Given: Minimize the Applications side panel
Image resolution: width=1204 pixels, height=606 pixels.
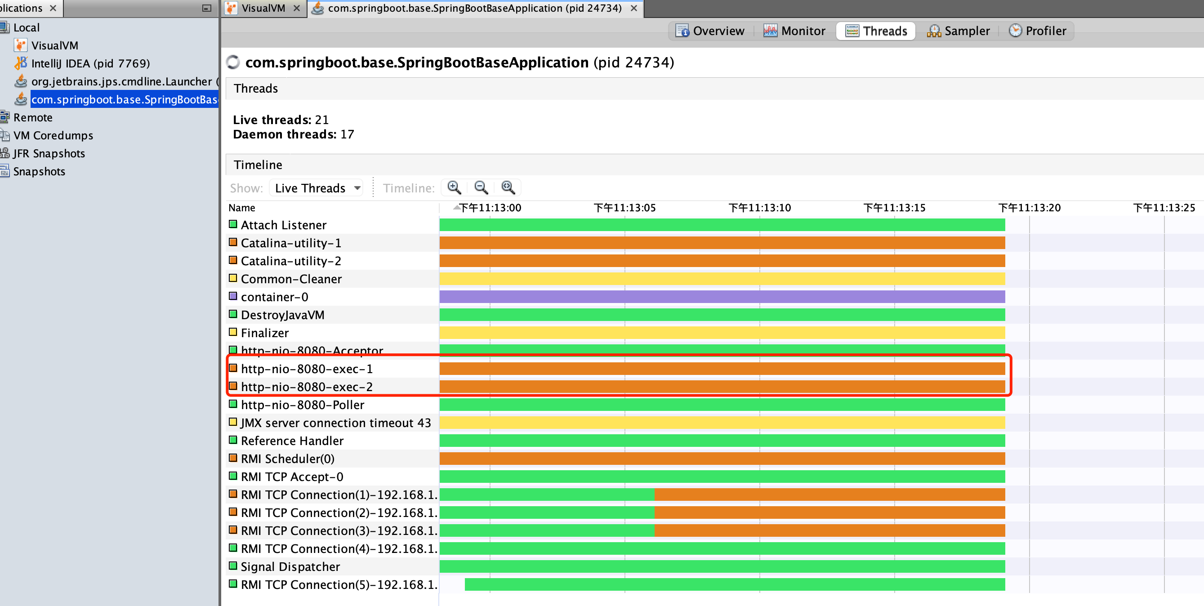Looking at the screenshot, I should click(207, 9).
